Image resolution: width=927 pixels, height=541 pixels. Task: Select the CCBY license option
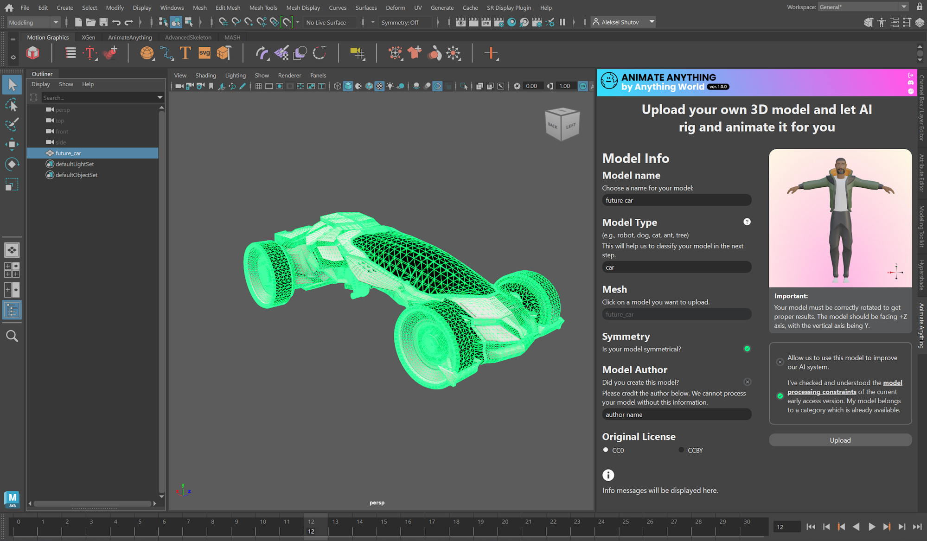[x=681, y=450]
